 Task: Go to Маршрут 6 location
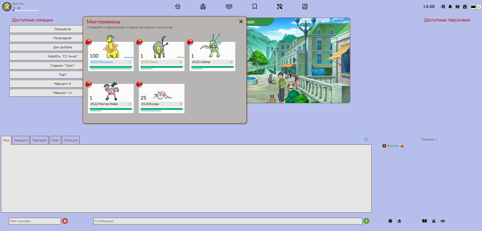point(46,84)
